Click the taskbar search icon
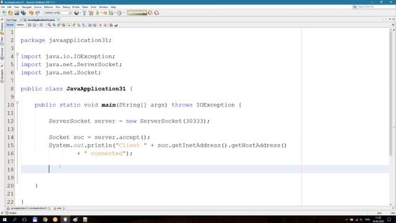Image resolution: width=396 pixels, height=223 pixels. 14,219
